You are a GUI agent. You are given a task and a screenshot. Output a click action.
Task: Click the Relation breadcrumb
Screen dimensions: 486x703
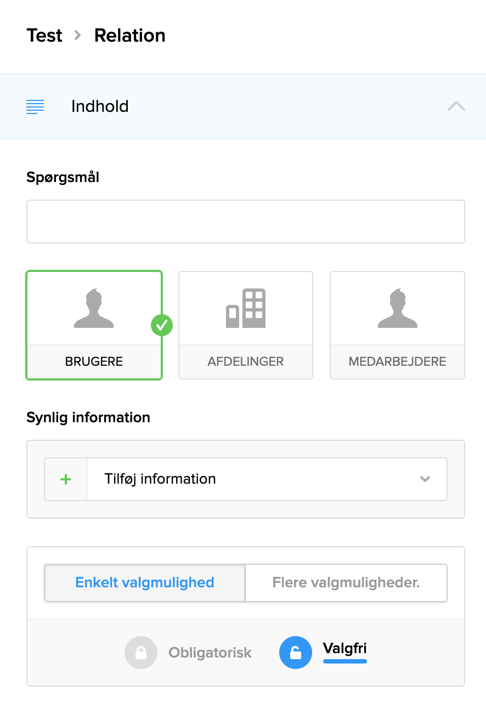click(x=129, y=35)
